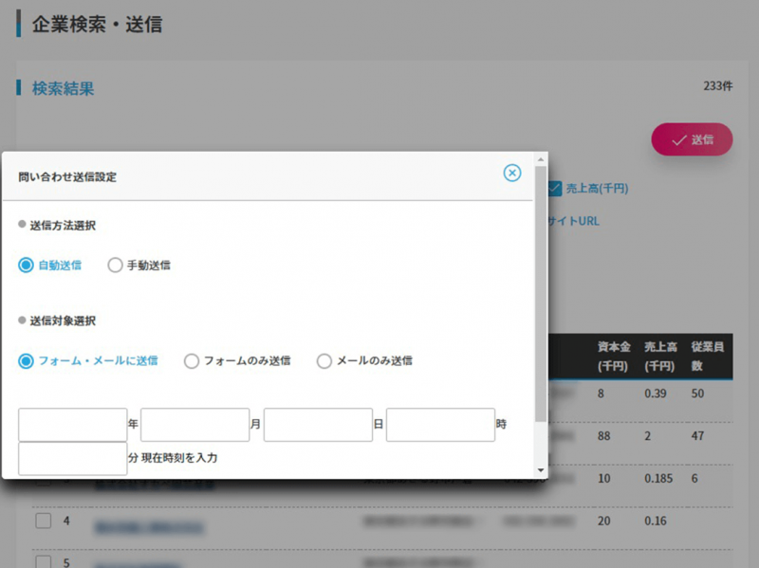Click the employee count 50

click(x=697, y=394)
